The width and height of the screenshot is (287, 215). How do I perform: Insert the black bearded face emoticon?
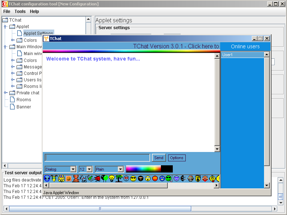coord(140,178)
